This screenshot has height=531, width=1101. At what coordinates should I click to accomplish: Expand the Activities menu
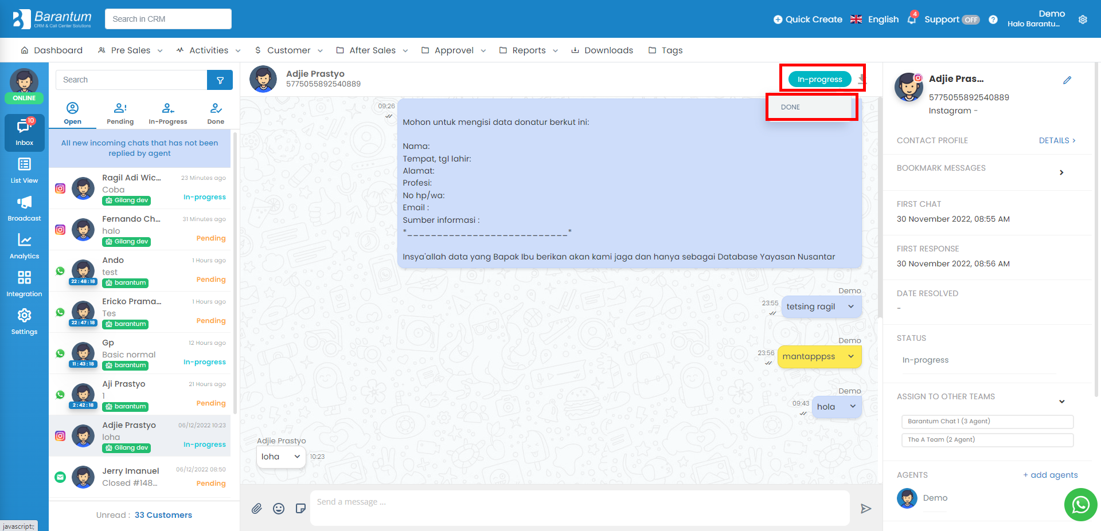pos(208,50)
